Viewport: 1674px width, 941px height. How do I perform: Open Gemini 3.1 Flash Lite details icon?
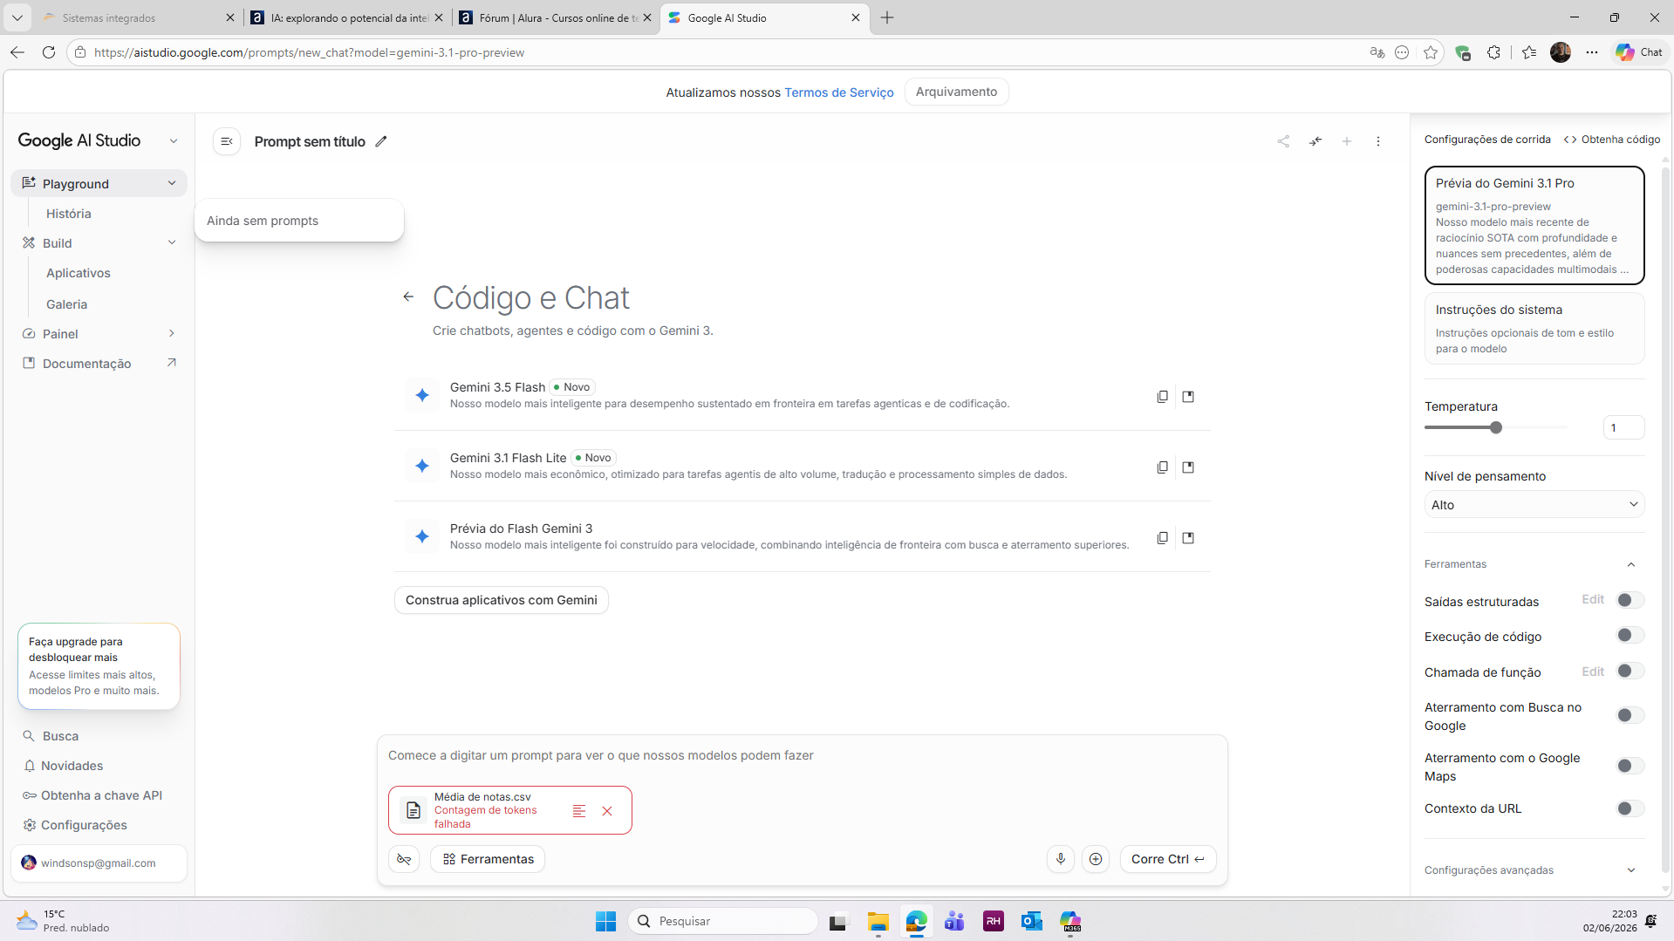pos(1188,467)
